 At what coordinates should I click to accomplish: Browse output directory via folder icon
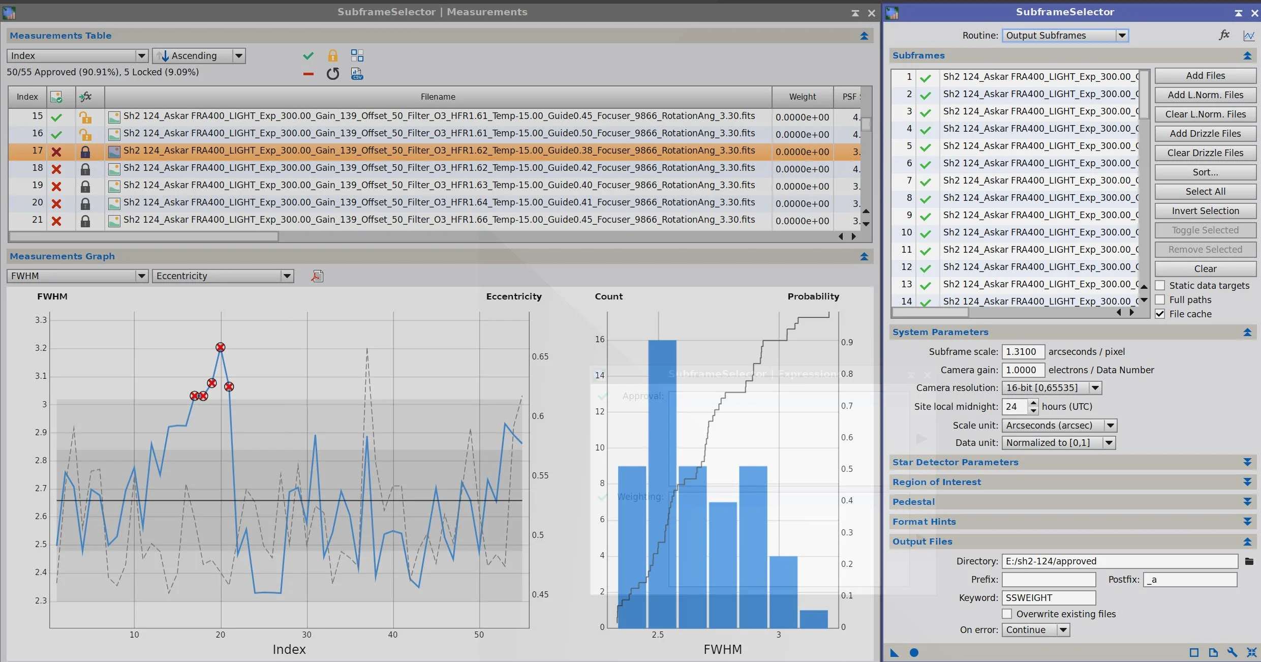pos(1249,561)
